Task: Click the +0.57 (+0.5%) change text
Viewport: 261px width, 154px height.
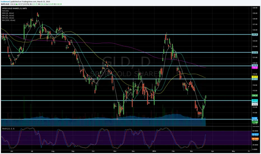Action: [24, 4]
